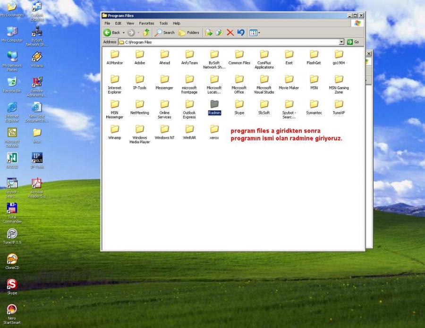The image size is (425, 328).
Task: Select the ComPlus Applications folder
Action: pyautogui.click(x=264, y=59)
